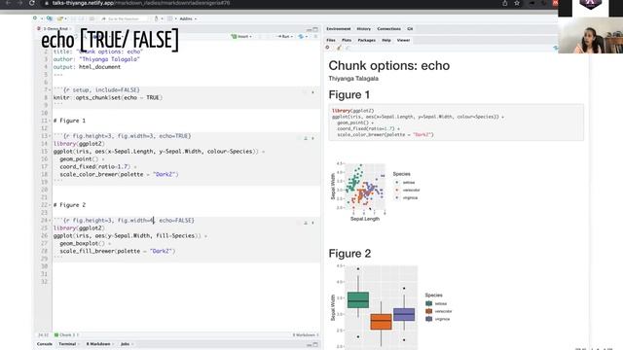Click 'echo=FALSE' text on line 24
Screen dimensions: 623x350
click(x=176, y=221)
